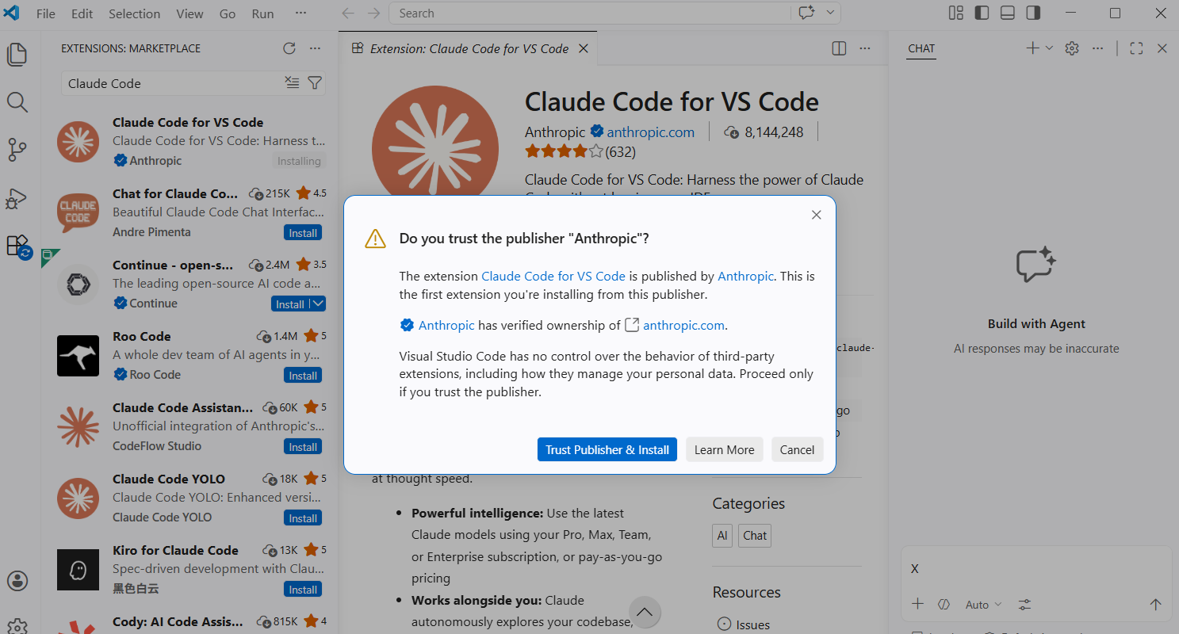Toggle the secondary sidebar visibility
This screenshot has height=634, width=1179.
[x=1033, y=13]
